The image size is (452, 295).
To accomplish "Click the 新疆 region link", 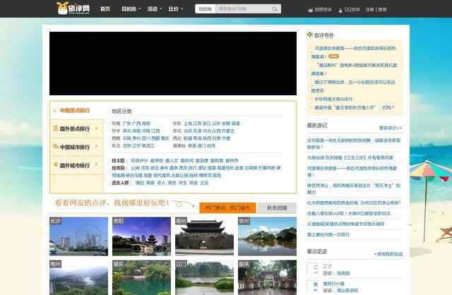I will [x=188, y=138].
